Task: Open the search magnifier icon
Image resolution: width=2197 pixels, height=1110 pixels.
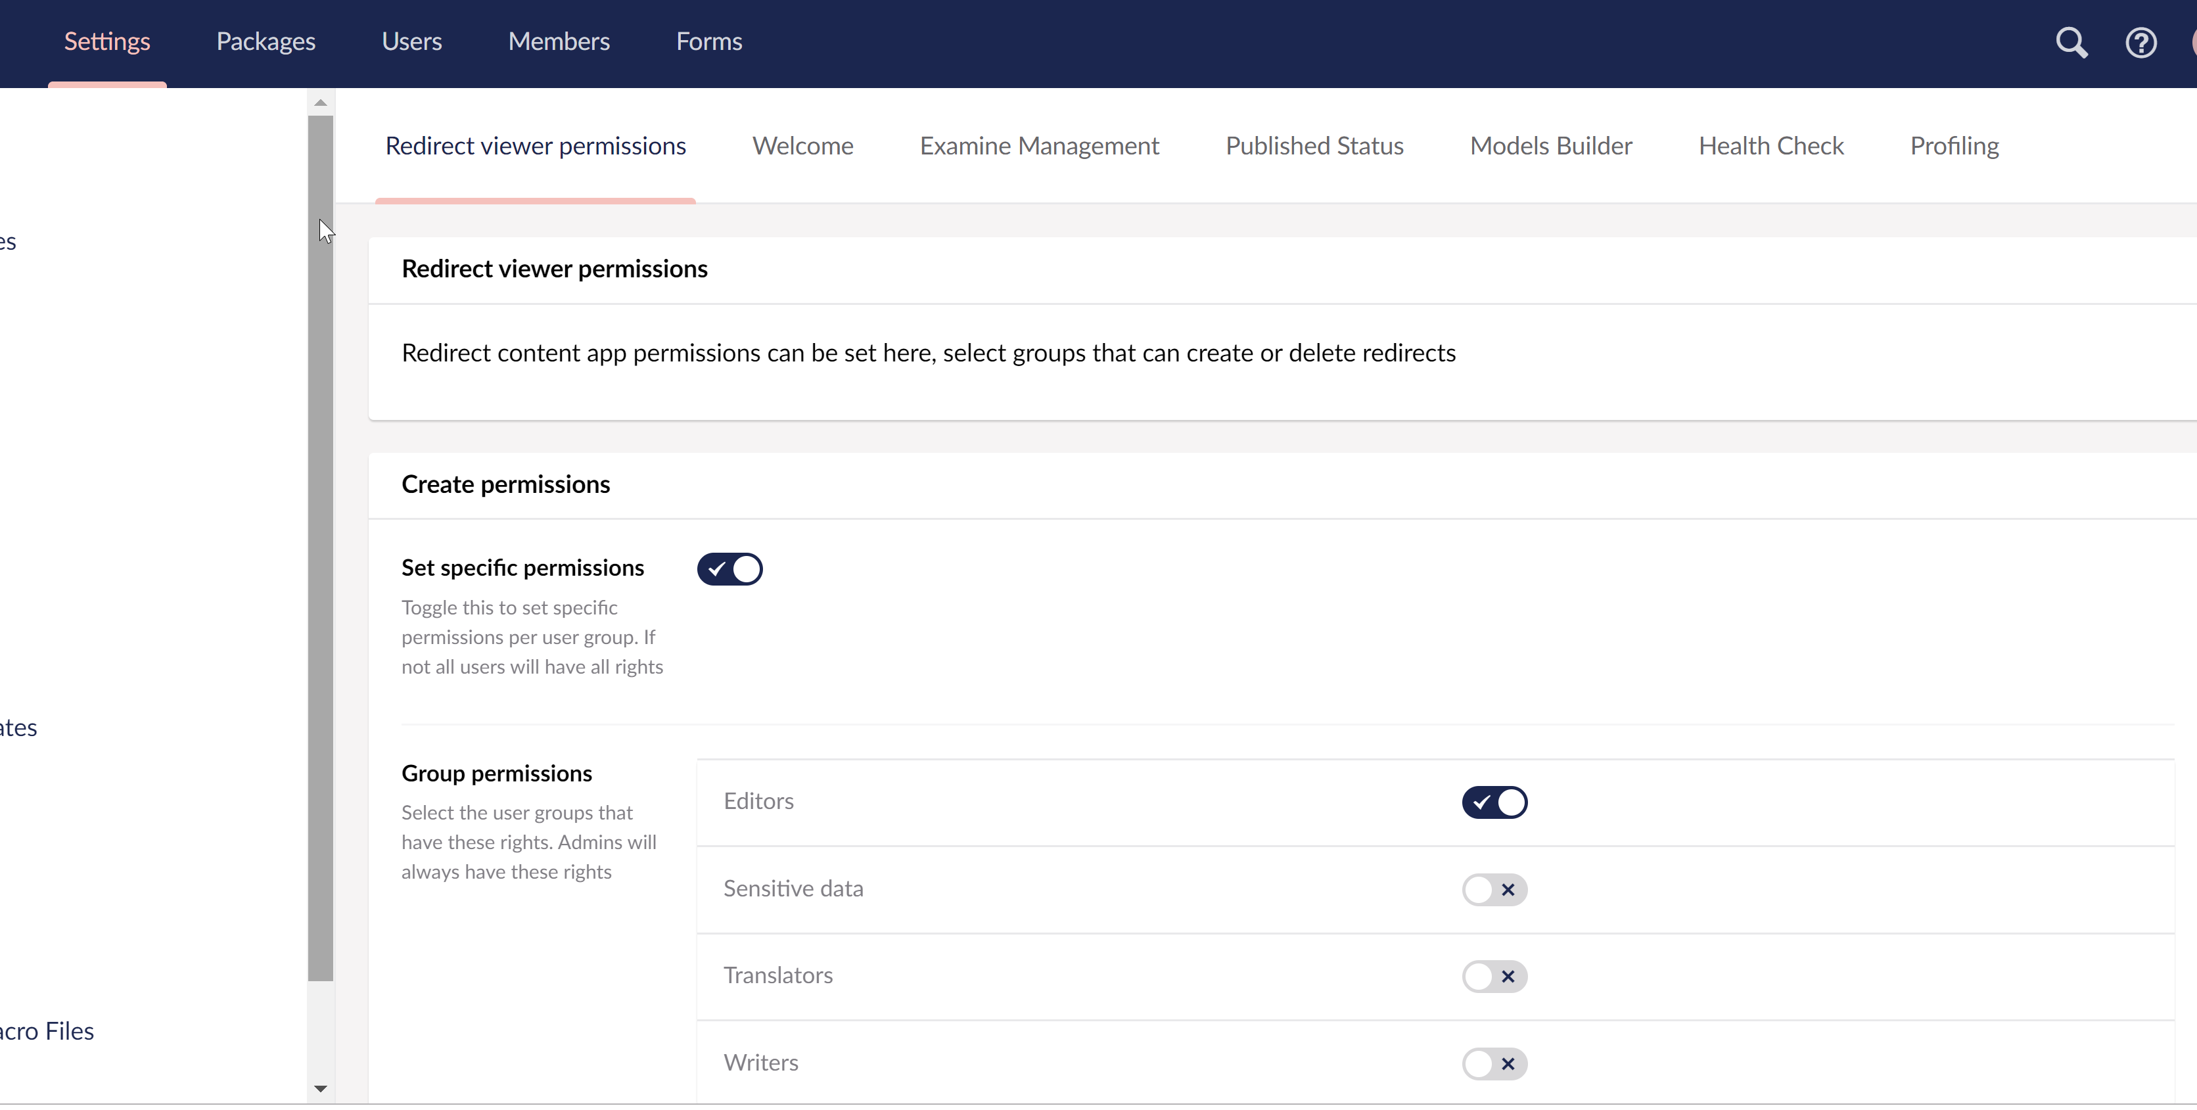Action: [x=2071, y=42]
